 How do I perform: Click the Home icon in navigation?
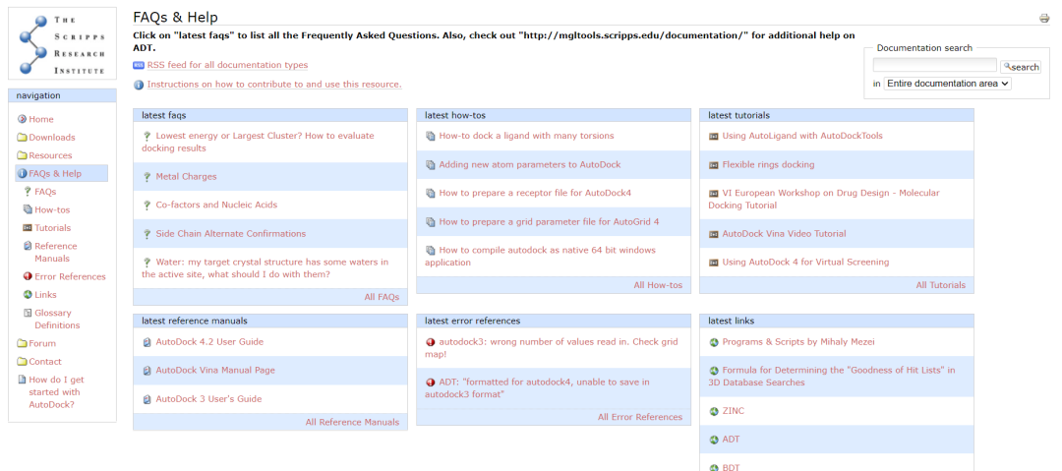click(x=23, y=119)
